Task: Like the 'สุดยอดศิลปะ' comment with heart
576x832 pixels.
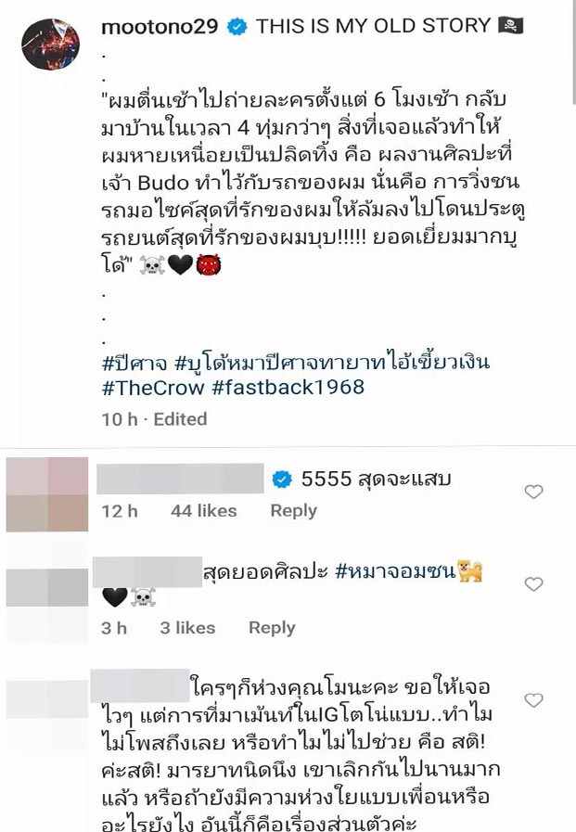Action: tap(533, 584)
